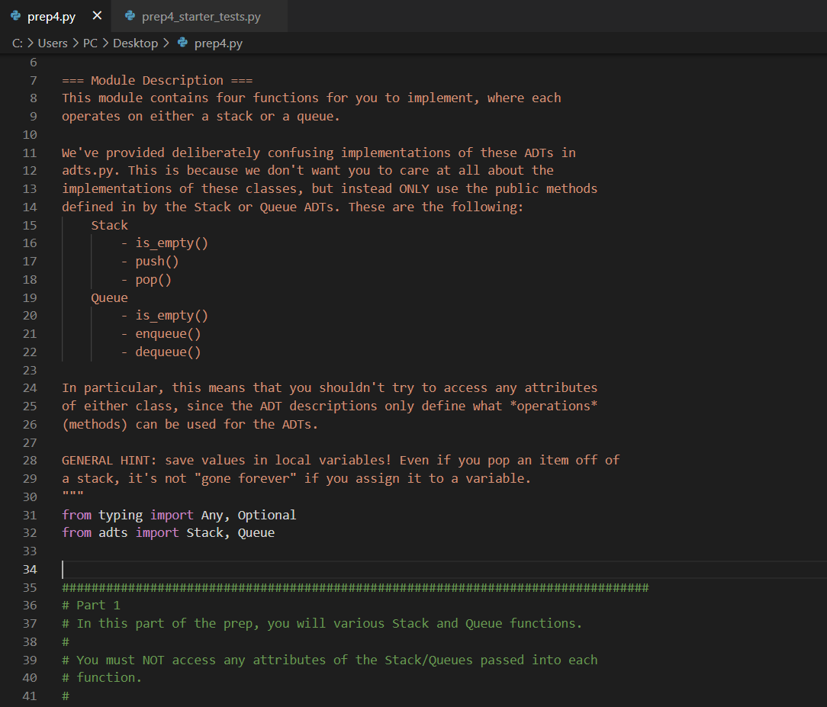Click 'dequeue()' on line 22
827x707 pixels.
(x=169, y=352)
